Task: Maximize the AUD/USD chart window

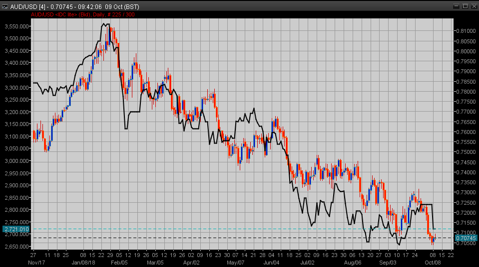Action: 465,6
